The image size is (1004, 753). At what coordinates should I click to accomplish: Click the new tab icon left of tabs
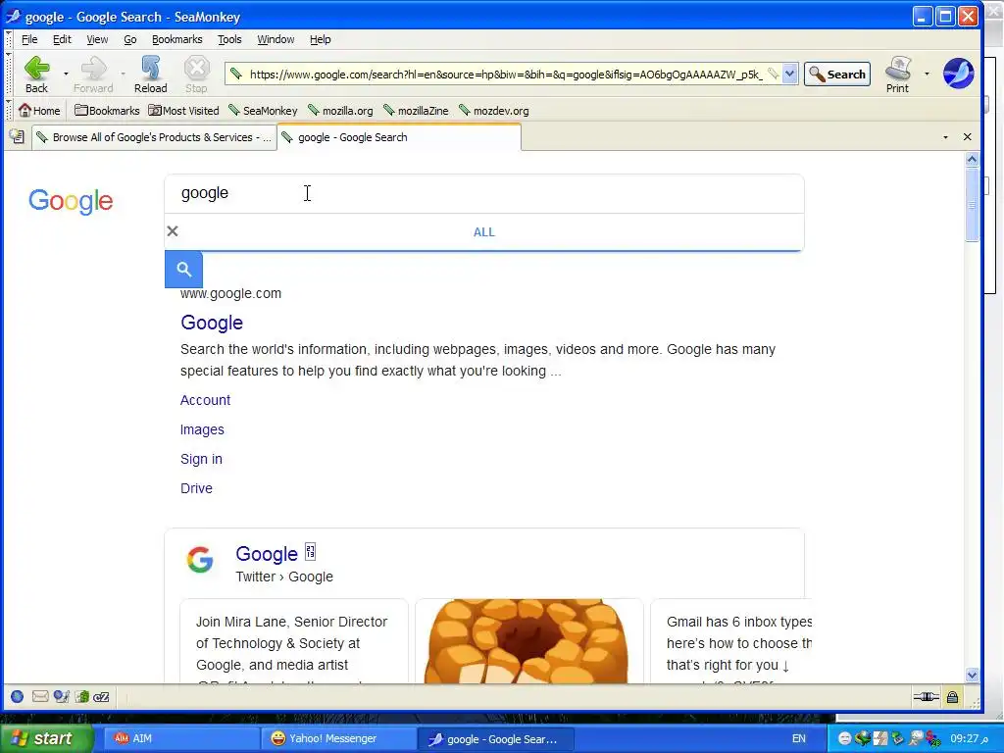(x=18, y=136)
